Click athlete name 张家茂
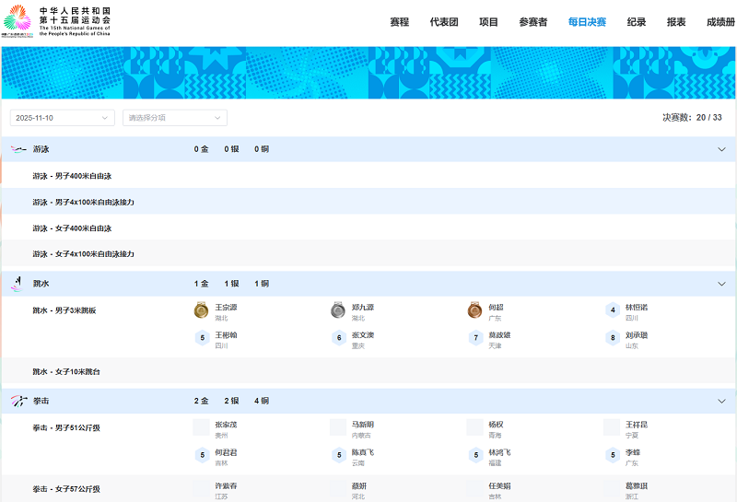This screenshot has height=502, width=737. (x=227, y=425)
